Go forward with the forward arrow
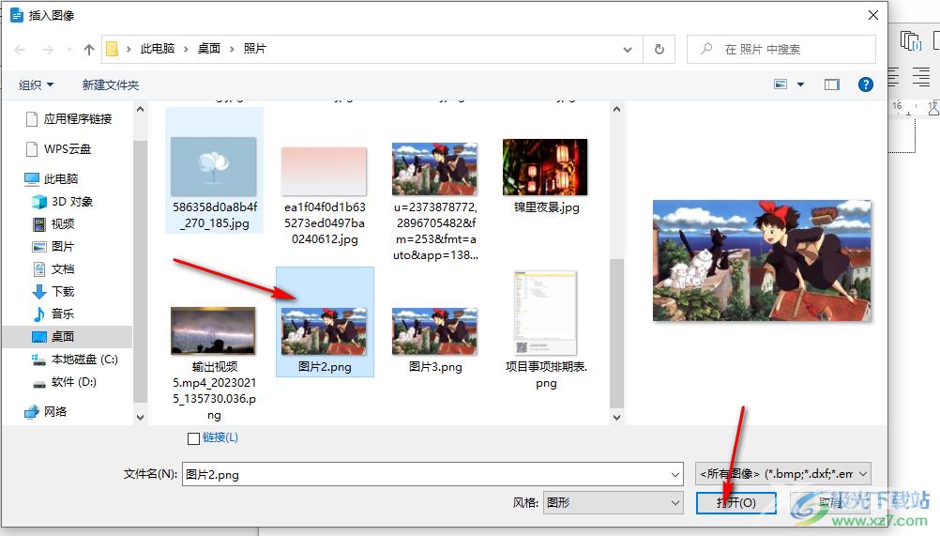The width and height of the screenshot is (940, 536). 47,49
